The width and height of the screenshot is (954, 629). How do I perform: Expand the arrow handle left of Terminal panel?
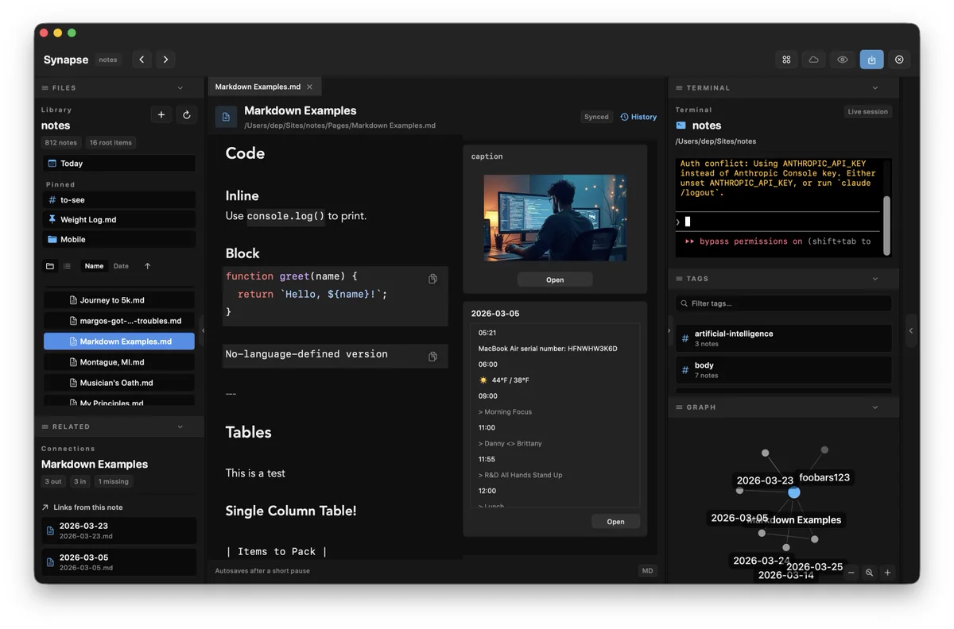click(x=669, y=330)
